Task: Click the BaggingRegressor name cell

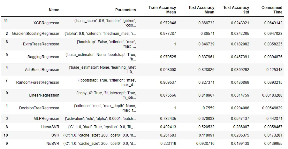Action: [43, 57]
